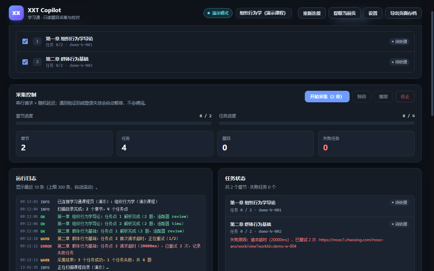Click the 演示模式 status badge

click(x=218, y=13)
